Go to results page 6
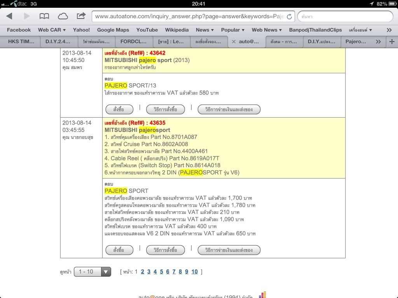398x298 pixels. pyautogui.click(x=168, y=272)
